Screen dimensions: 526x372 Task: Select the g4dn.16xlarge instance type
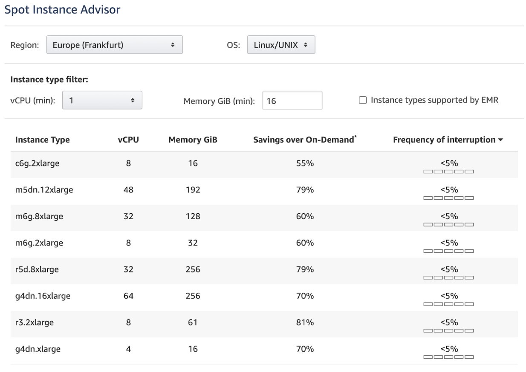[43, 296]
